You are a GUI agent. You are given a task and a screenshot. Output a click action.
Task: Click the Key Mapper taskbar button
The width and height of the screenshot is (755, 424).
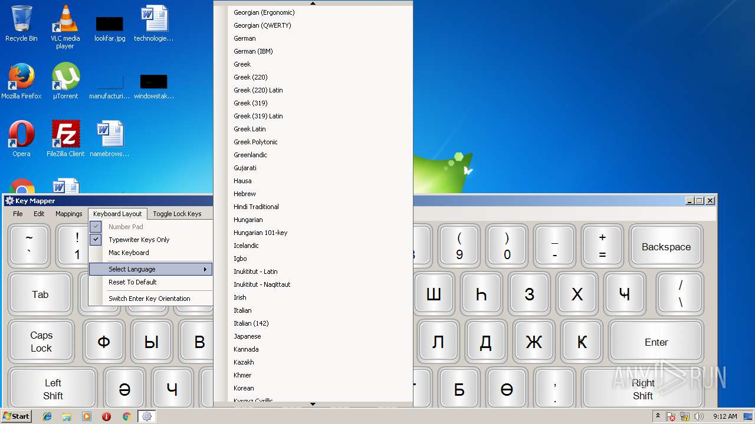pos(147,416)
